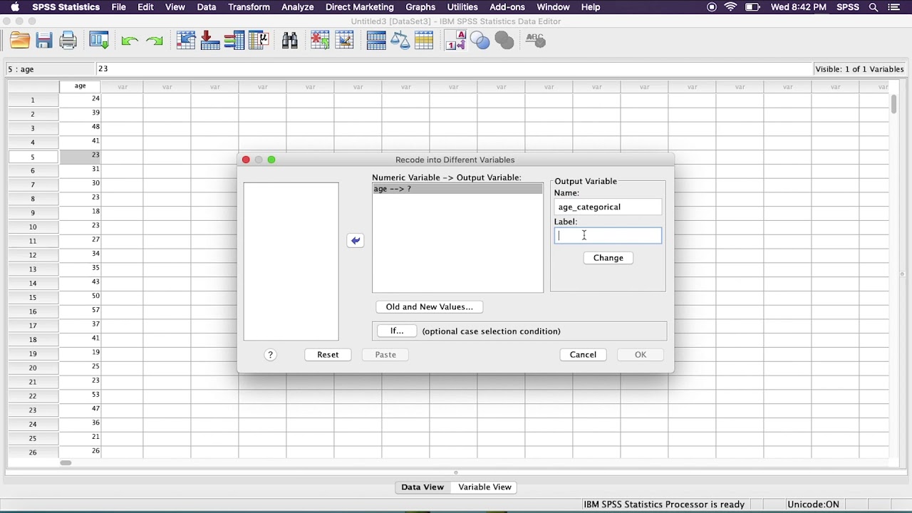The height and width of the screenshot is (513, 912).
Task: Open the Add-ons menu
Action: (507, 7)
